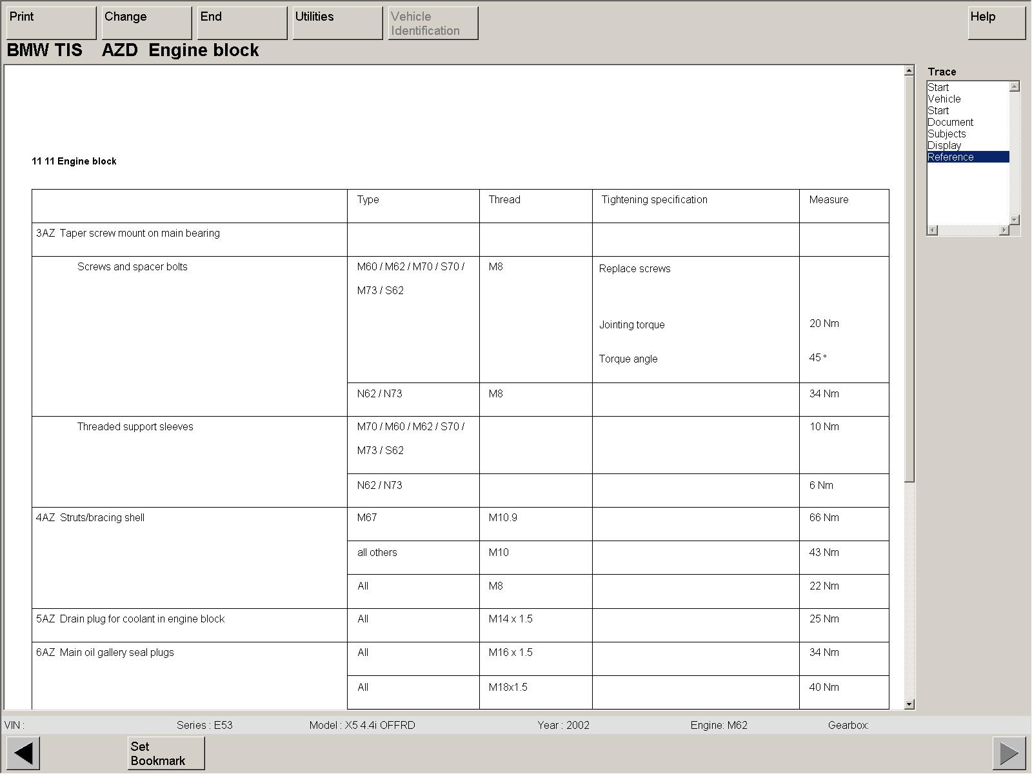1032x774 pixels.
Task: Open the Change menu
Action: pos(146,23)
